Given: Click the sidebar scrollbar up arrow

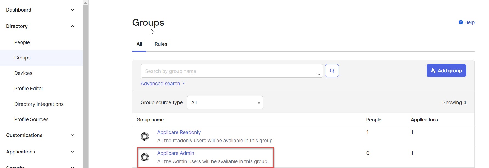Looking at the screenshot, I should (86, 3).
